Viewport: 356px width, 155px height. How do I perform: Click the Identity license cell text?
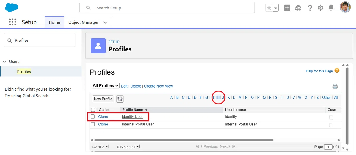(x=231, y=117)
